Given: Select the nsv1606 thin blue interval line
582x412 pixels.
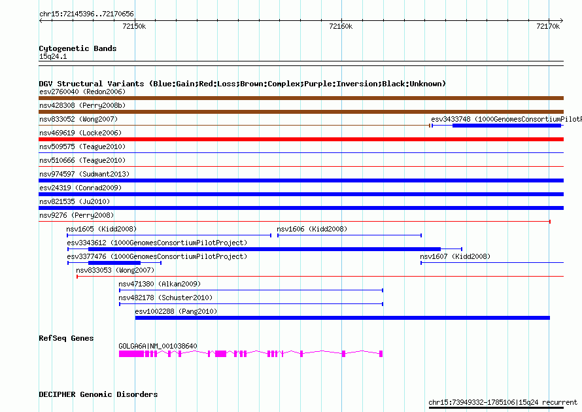Looking at the screenshot, I should click(x=349, y=235).
